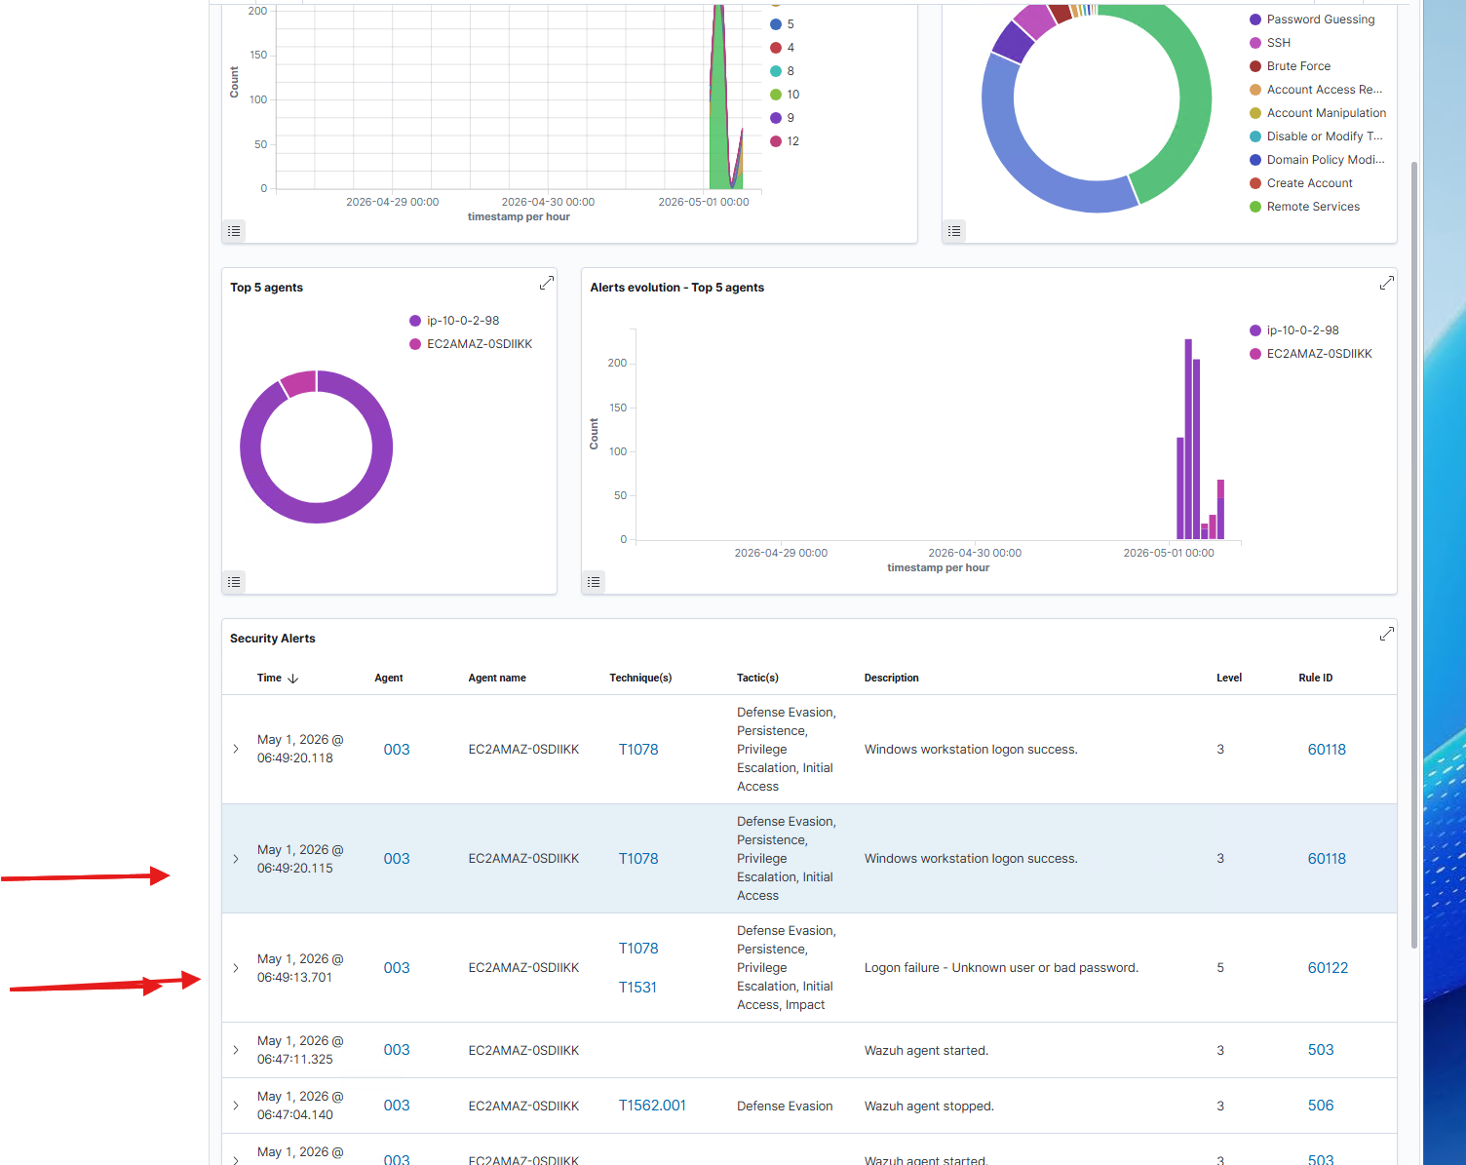The height and width of the screenshot is (1165, 1466).
Task: Toggle legend icon on Alerts evolution panel
Action: coord(594,582)
